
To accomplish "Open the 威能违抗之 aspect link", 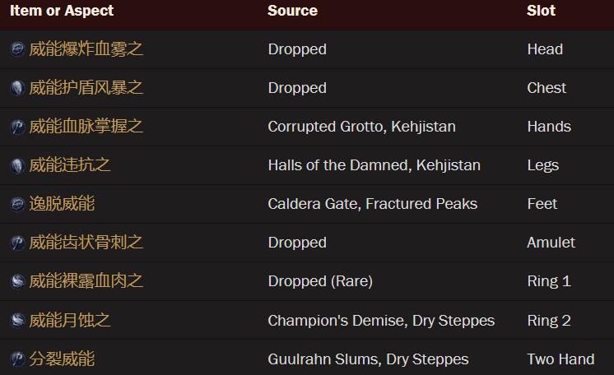I will pyautogui.click(x=70, y=165).
